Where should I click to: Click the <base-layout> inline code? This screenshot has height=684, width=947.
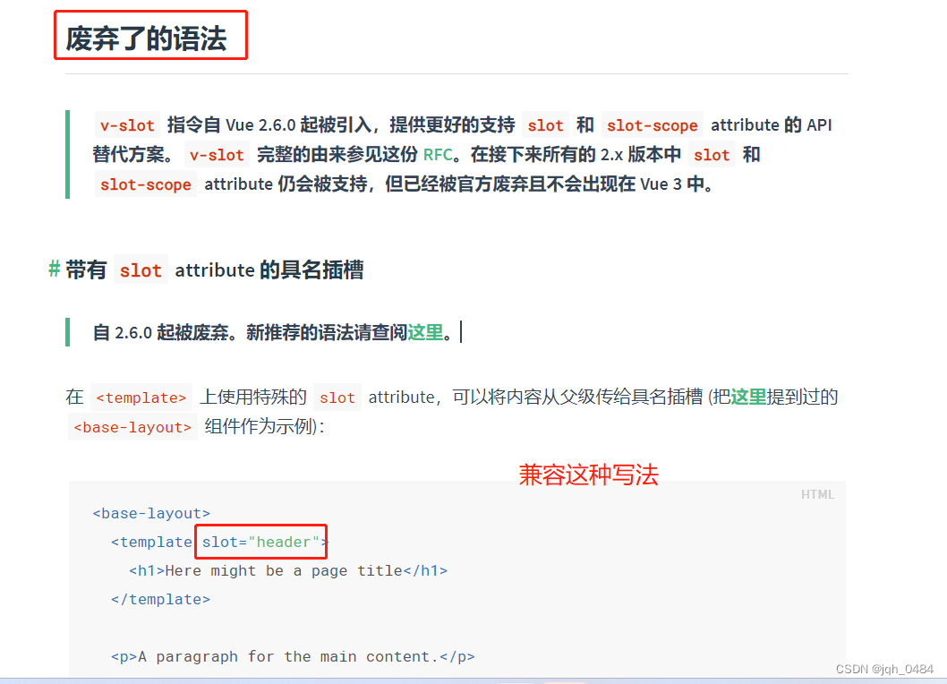tap(132, 427)
